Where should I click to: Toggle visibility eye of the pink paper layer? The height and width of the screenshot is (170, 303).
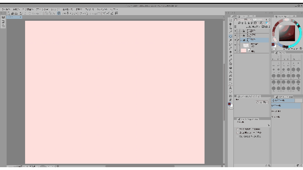[235, 51]
